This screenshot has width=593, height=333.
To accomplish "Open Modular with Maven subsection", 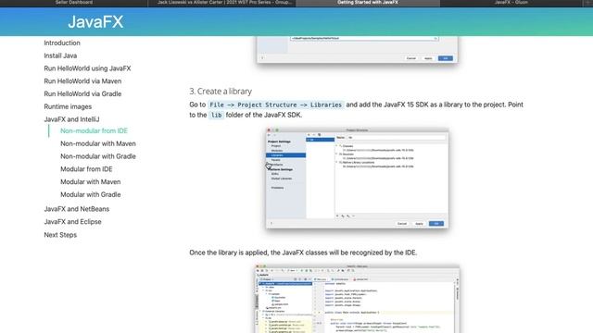I will [x=91, y=182].
